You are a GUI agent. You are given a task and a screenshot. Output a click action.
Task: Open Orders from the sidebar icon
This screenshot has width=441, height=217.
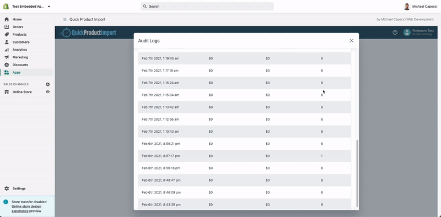7,27
